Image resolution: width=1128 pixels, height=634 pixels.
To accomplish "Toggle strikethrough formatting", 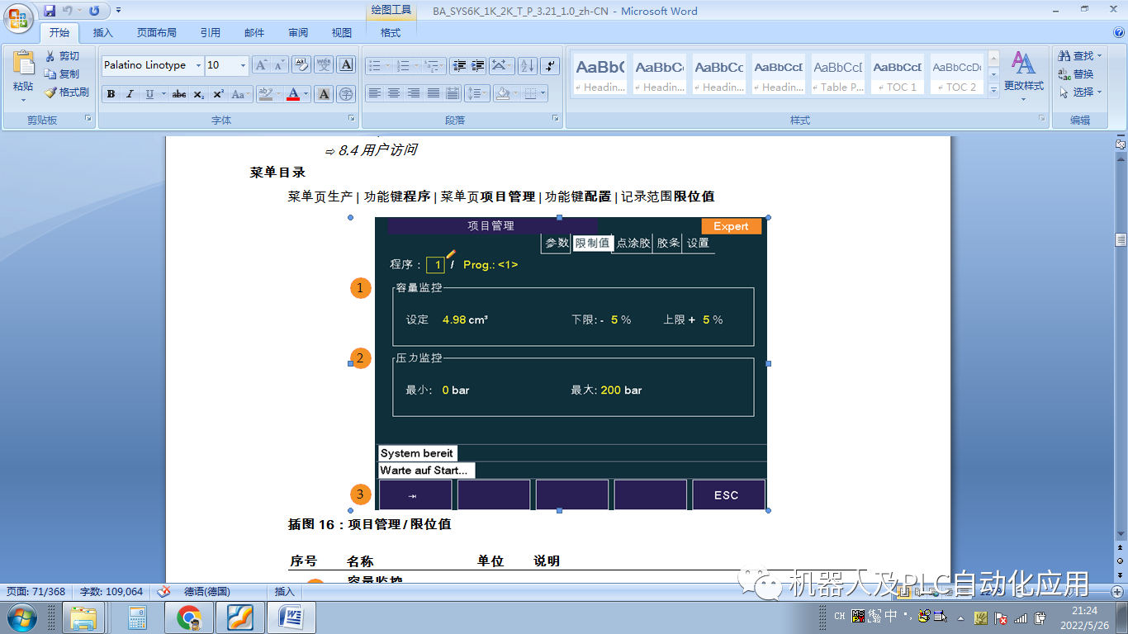I will tap(180, 93).
